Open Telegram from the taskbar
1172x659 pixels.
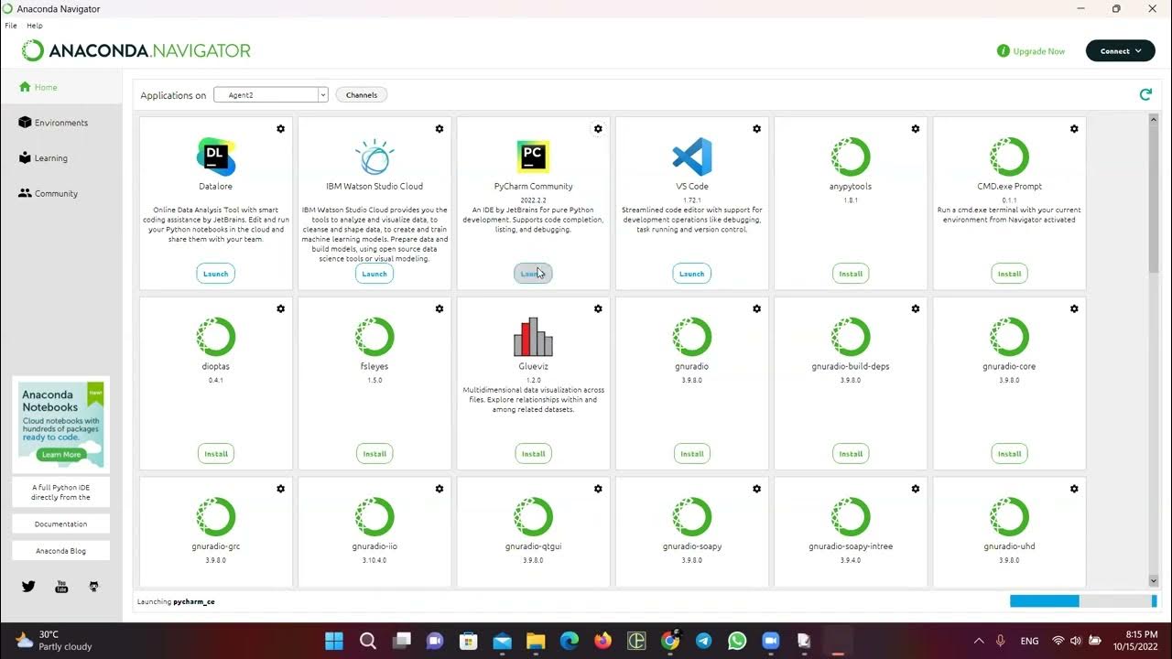tap(703, 641)
